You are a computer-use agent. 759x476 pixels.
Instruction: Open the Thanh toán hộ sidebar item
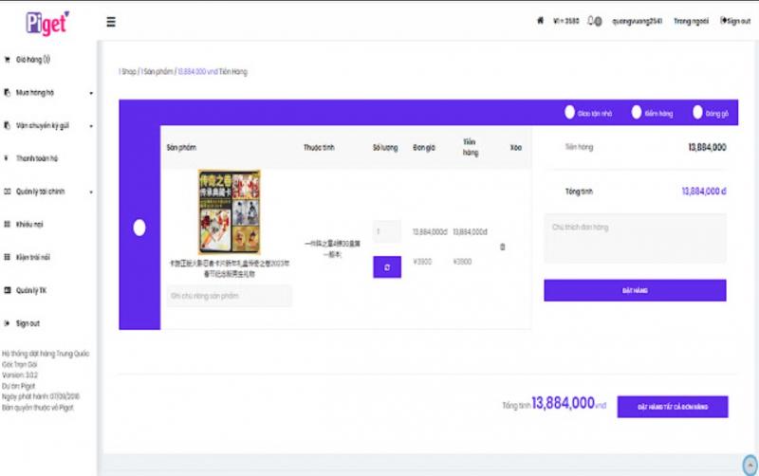[36, 158]
